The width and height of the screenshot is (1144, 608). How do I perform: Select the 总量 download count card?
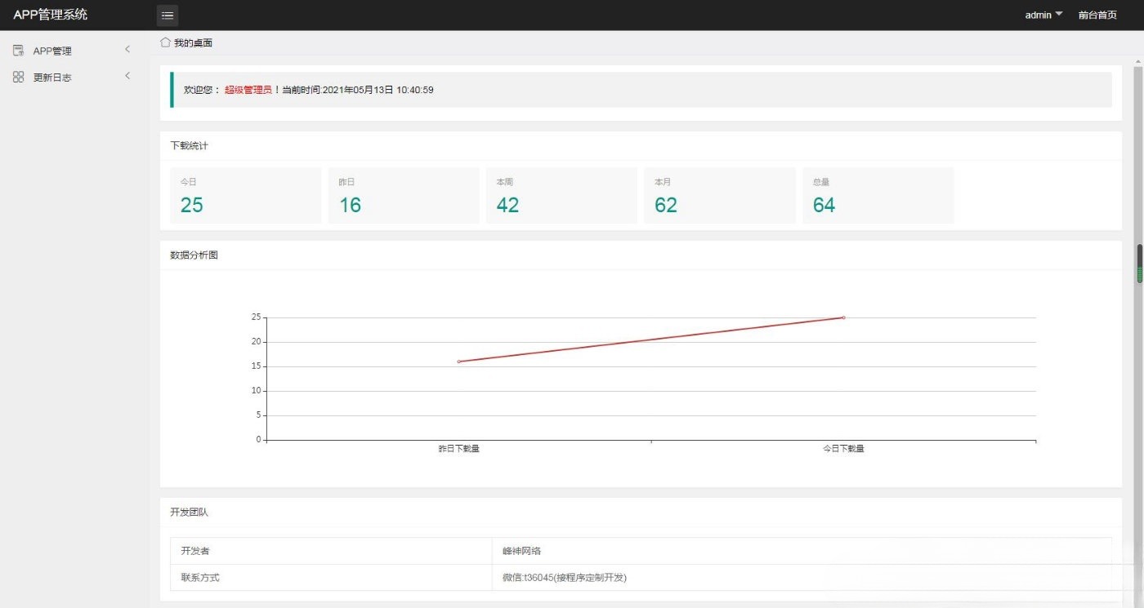(878, 196)
